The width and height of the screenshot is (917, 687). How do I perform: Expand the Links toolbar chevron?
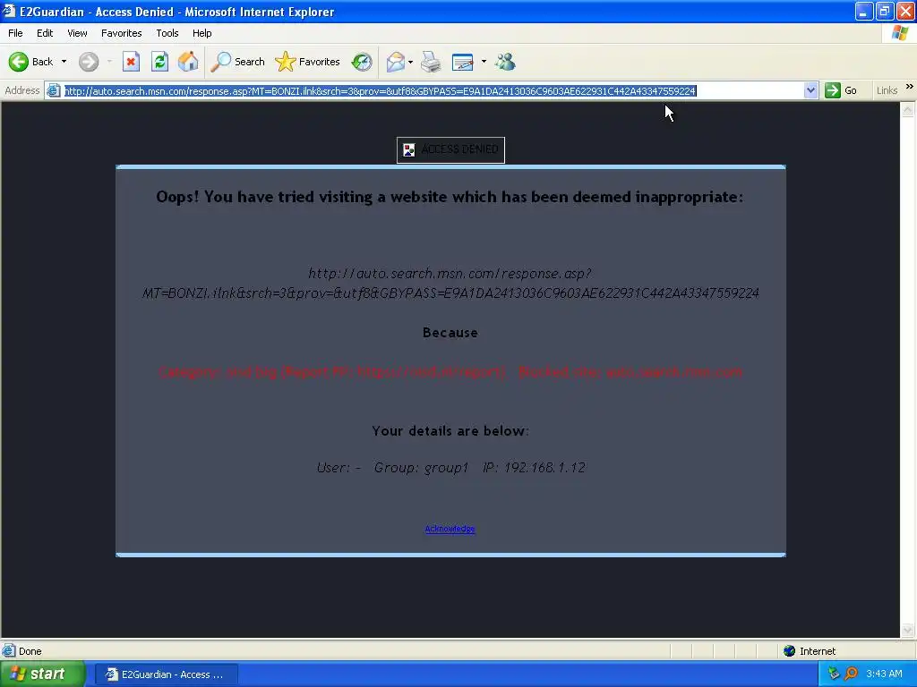[x=910, y=87]
